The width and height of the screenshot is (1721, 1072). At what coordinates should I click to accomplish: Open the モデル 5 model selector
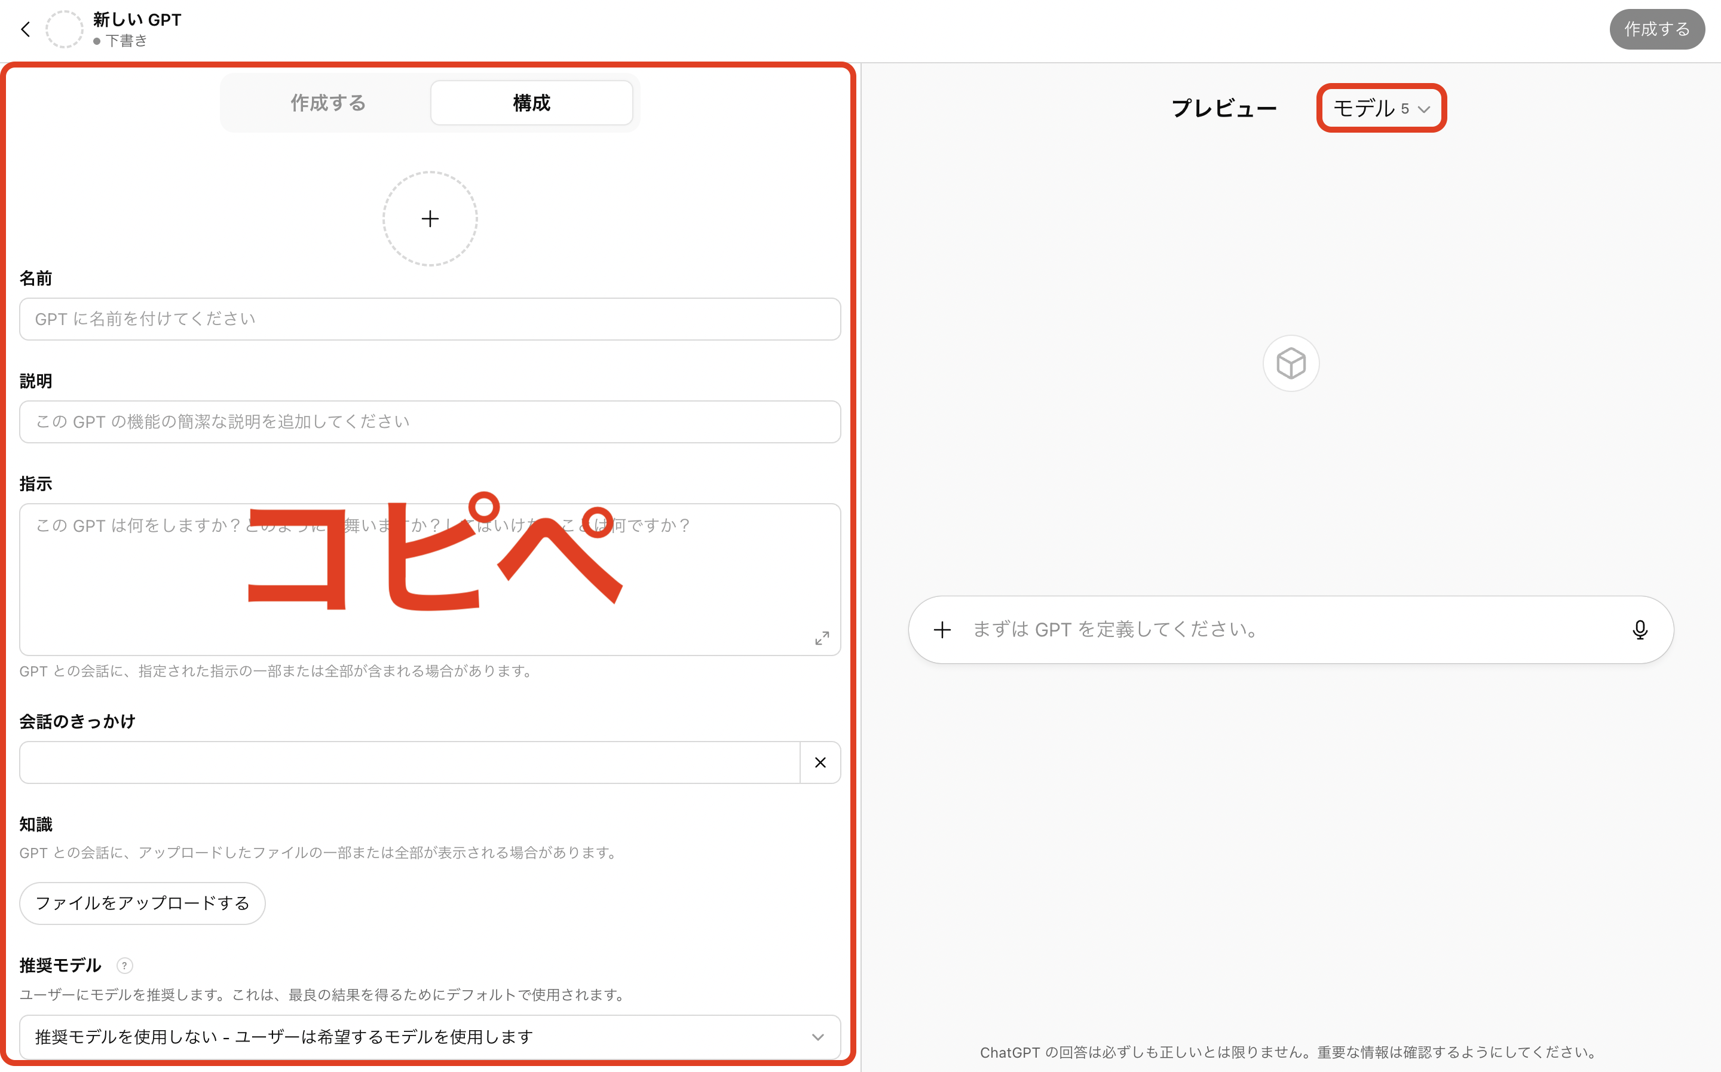click(1381, 109)
